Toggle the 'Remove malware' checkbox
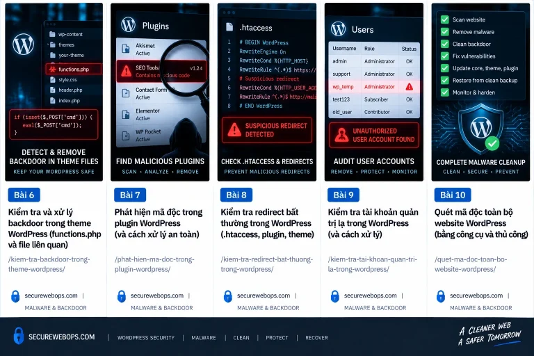Image resolution: width=534 pixels, height=356 pixels. coord(445,32)
